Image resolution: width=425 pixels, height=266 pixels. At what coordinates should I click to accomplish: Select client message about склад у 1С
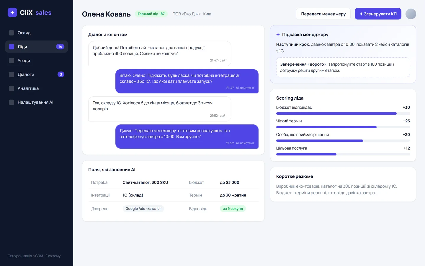point(160,109)
